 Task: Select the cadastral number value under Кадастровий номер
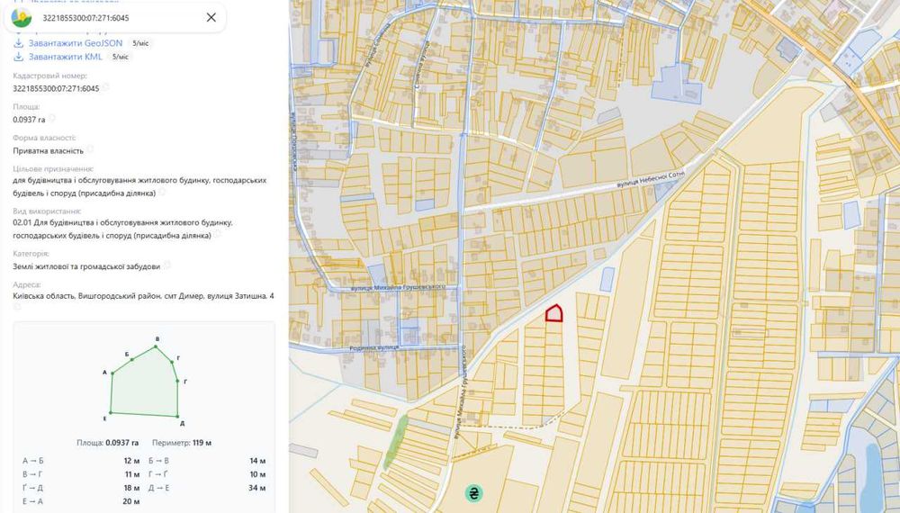click(x=56, y=88)
